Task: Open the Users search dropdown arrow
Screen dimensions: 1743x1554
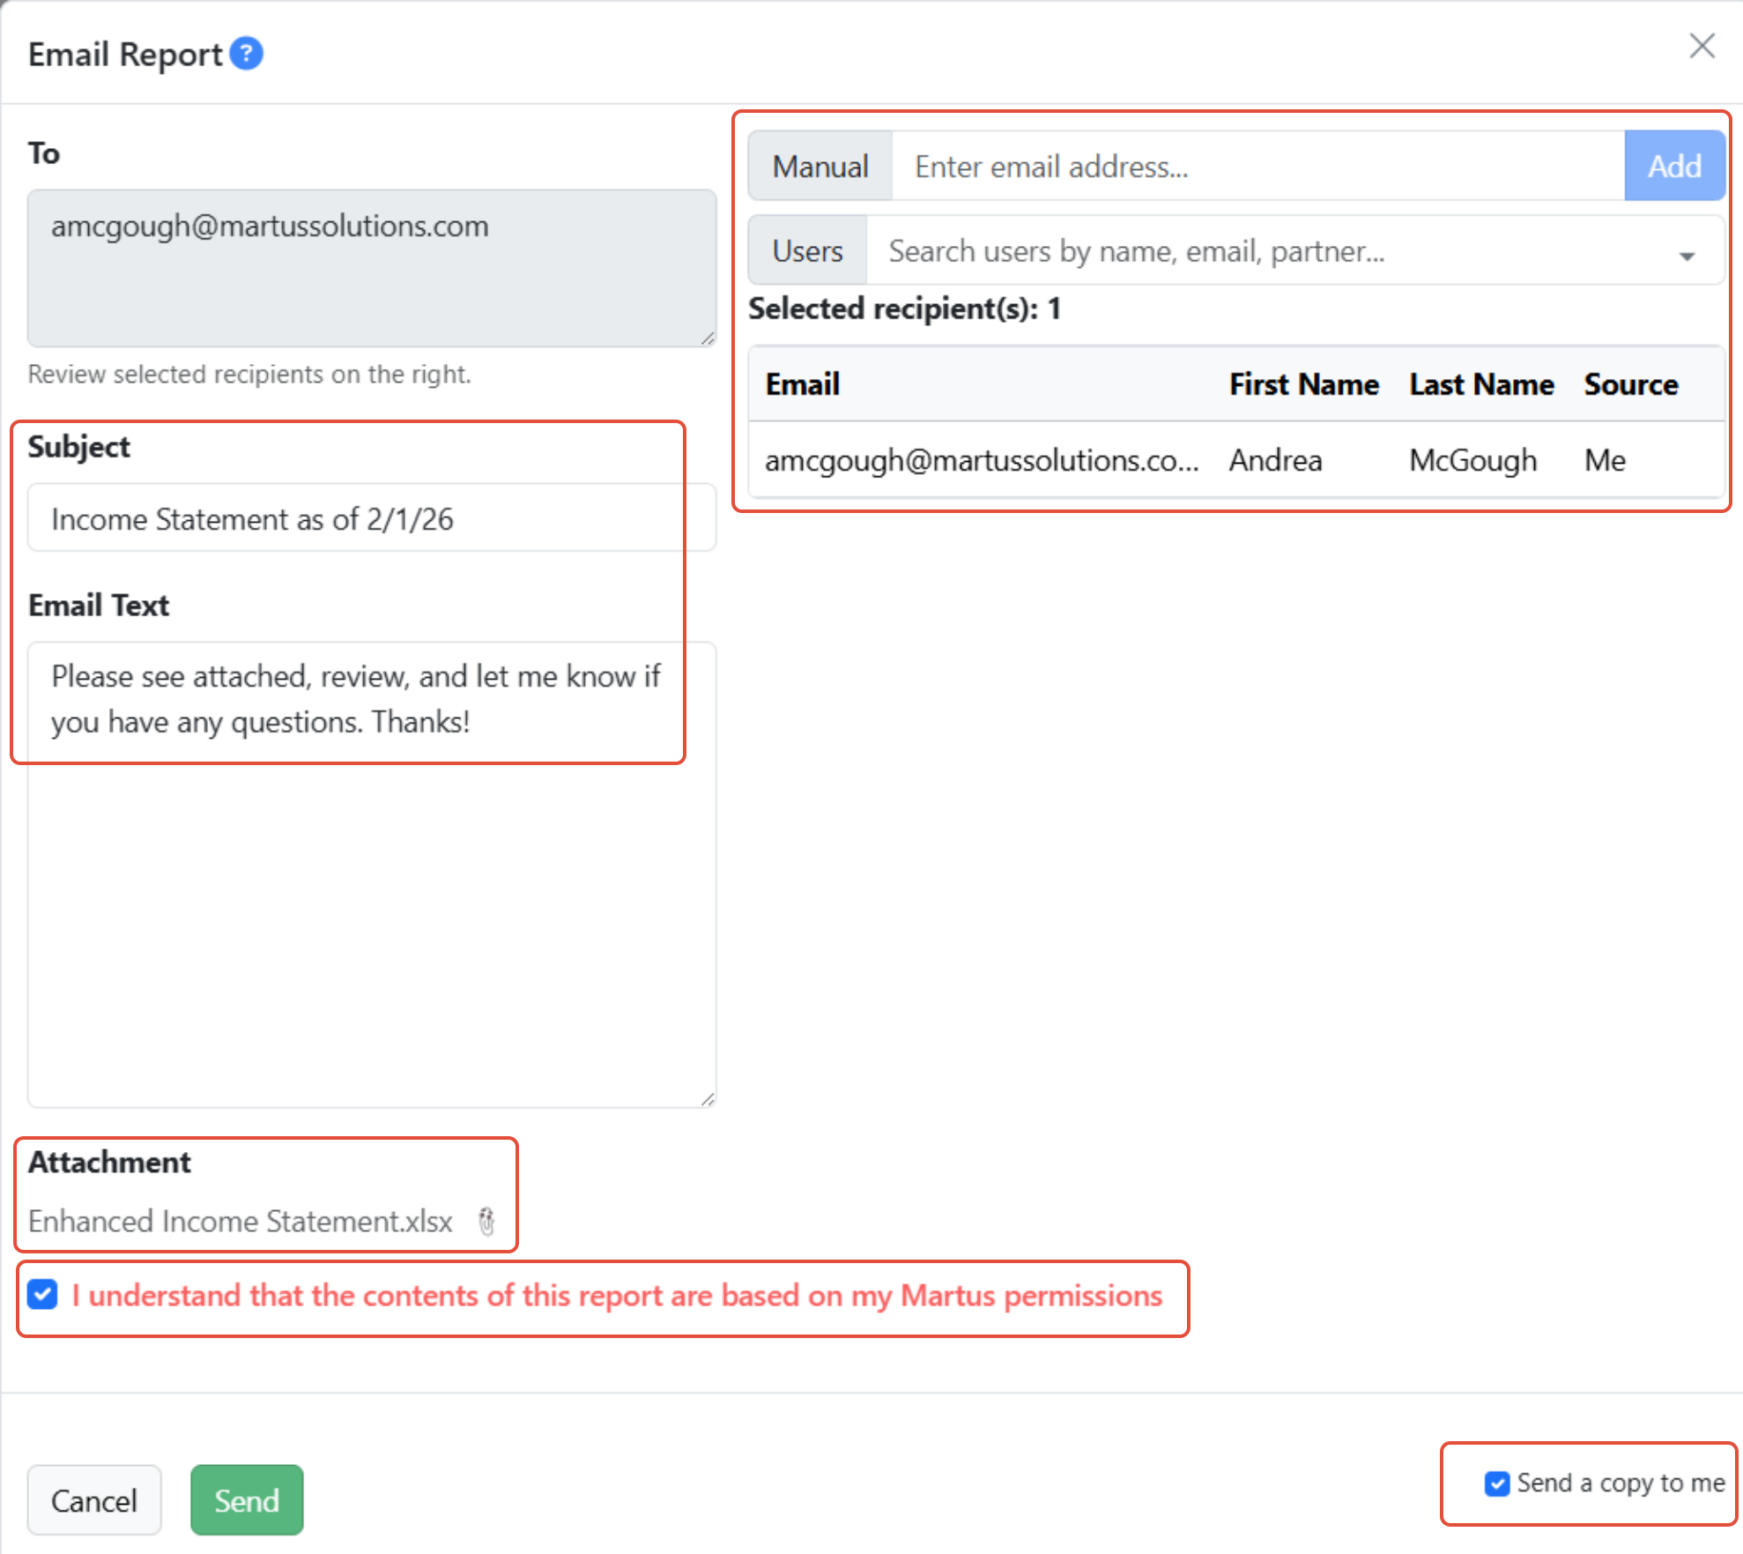Action: click(1687, 256)
